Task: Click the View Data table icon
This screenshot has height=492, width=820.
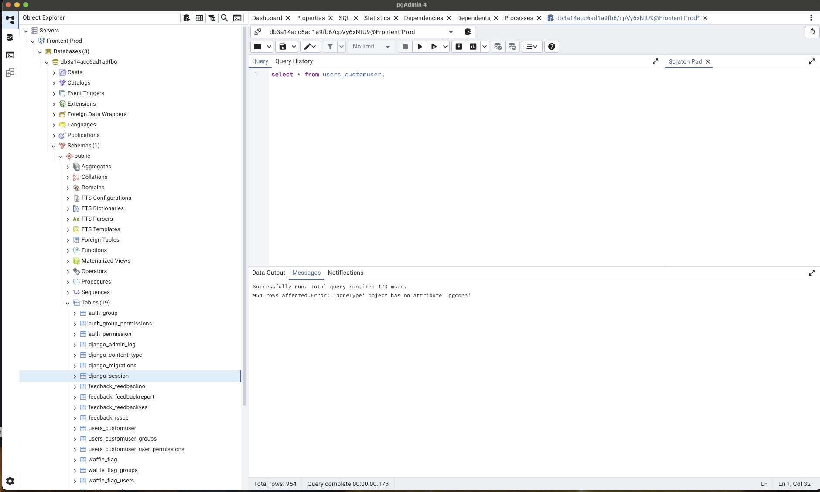Action: [x=199, y=18]
